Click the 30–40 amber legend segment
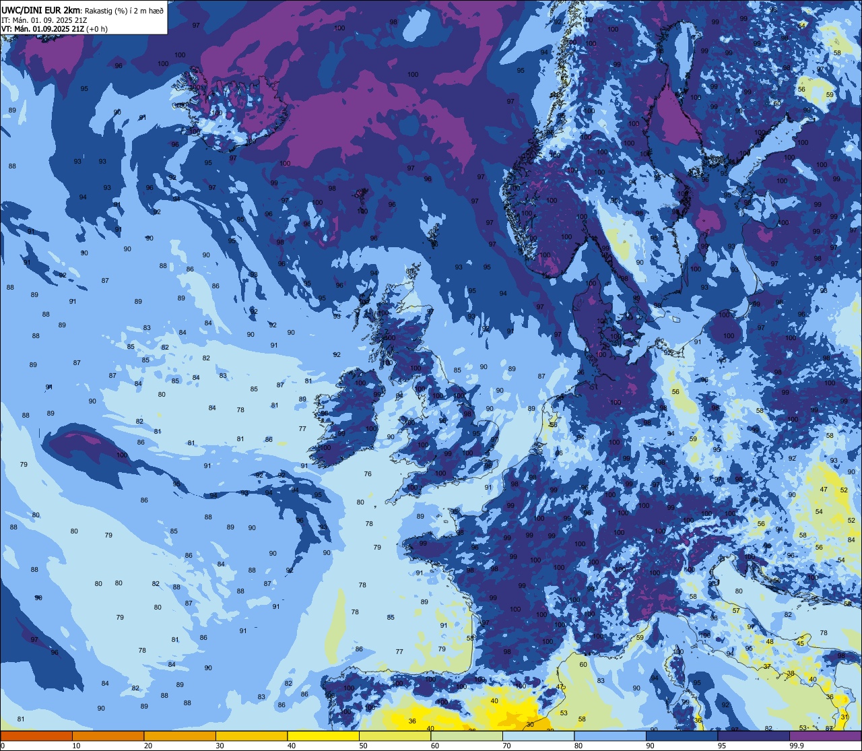Screen dimensions: 862x751 point(251,736)
